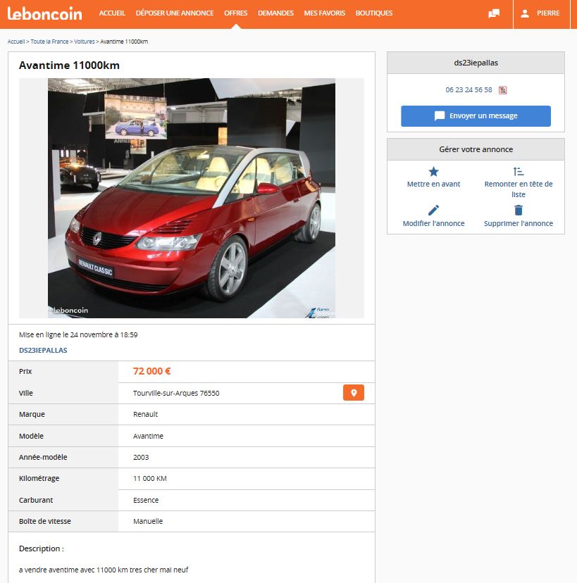This screenshot has height=583, width=577.
Task: Open the Demandes menu item
Action: pyautogui.click(x=276, y=13)
